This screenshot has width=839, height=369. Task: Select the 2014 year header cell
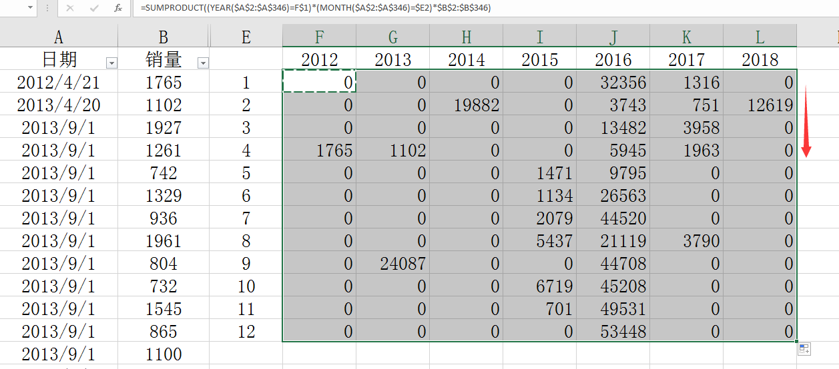[x=467, y=59]
